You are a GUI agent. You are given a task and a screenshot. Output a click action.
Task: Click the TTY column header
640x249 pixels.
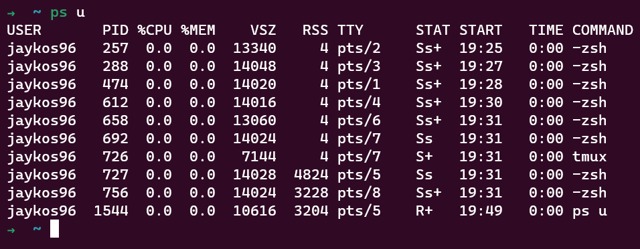click(x=350, y=30)
